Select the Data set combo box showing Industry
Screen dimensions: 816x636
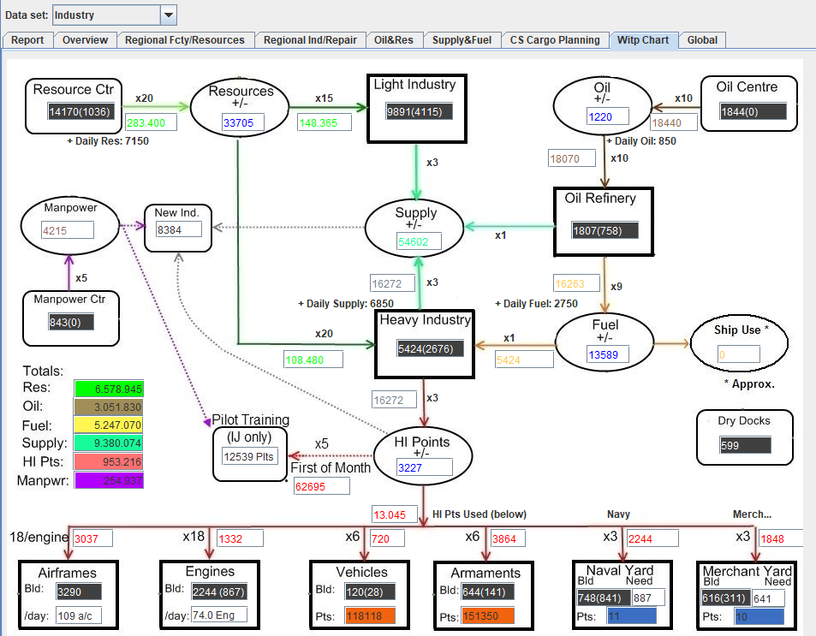(115, 15)
